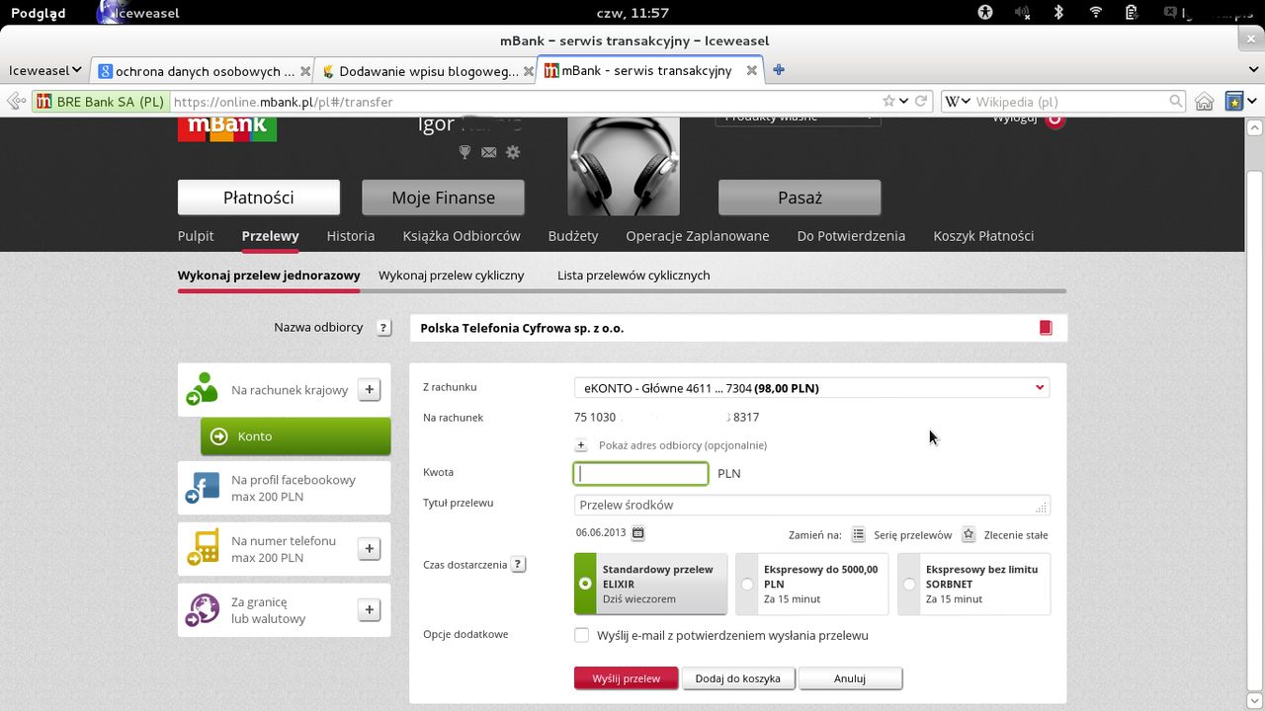Click the trophy icon under user name
Viewport: 1265px width, 711px height.
click(464, 152)
